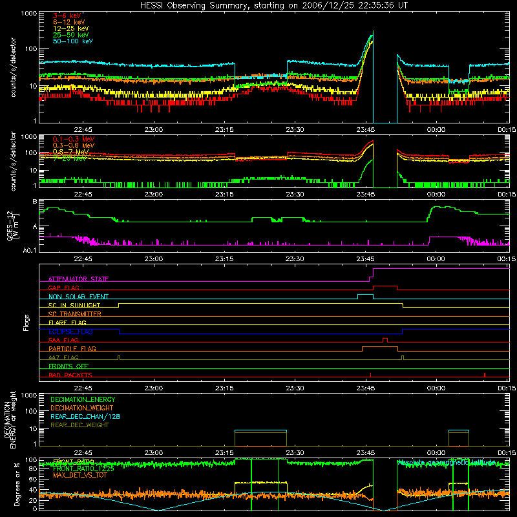
Task: Click the 0.8-7 MeV legend entry
Action: [x=70, y=152]
